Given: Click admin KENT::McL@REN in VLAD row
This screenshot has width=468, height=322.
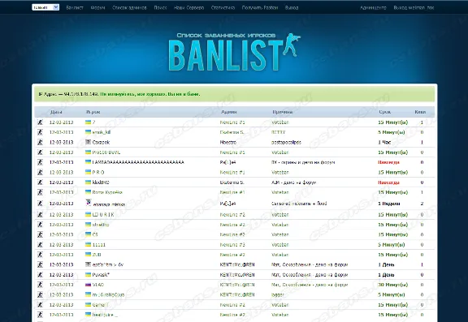Looking at the screenshot, I should click(237, 285).
